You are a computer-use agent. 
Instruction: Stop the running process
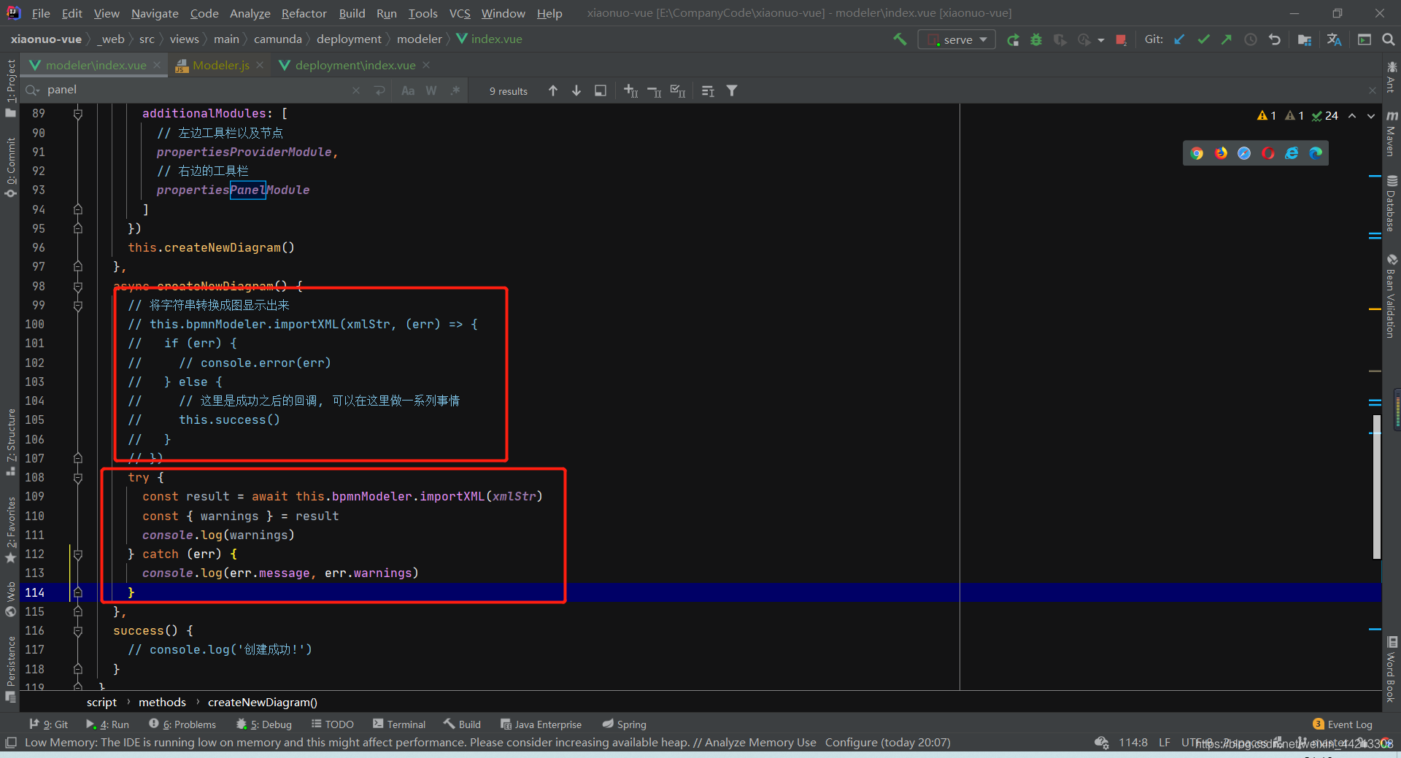(1121, 39)
